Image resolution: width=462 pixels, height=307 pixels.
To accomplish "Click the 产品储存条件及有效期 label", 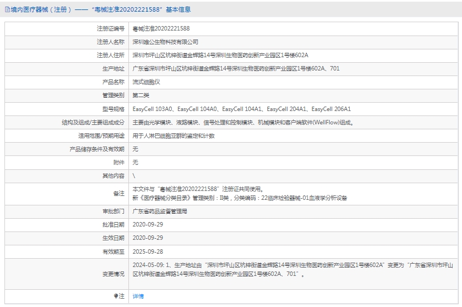I will pos(97,149).
